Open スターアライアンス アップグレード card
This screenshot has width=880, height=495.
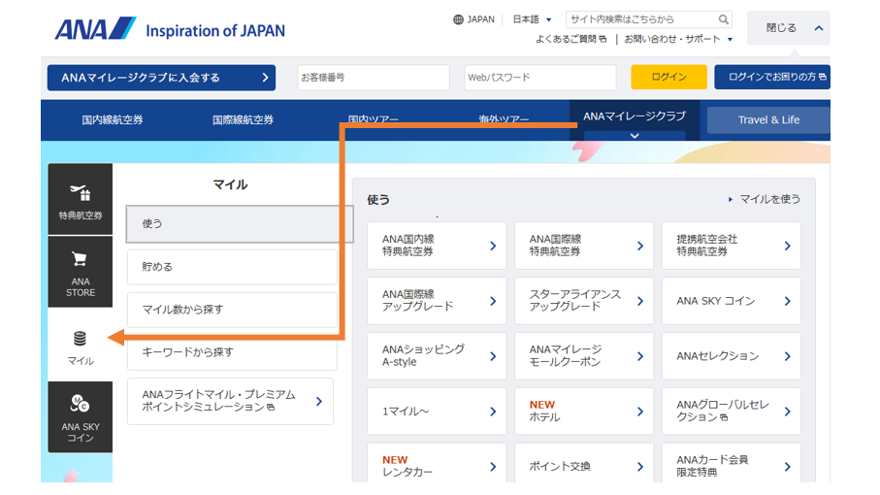[x=584, y=301]
